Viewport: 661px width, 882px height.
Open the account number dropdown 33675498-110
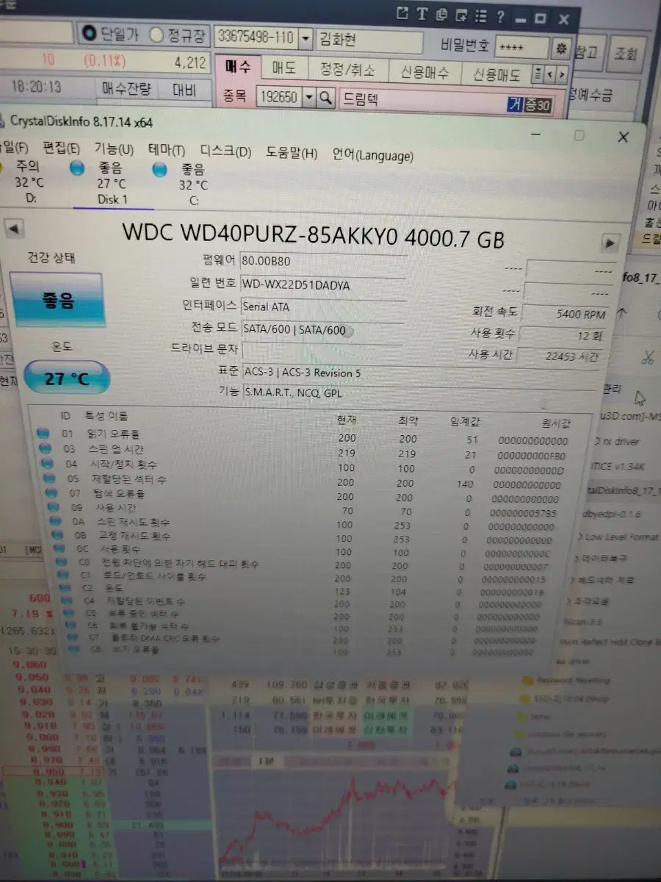coord(306,38)
